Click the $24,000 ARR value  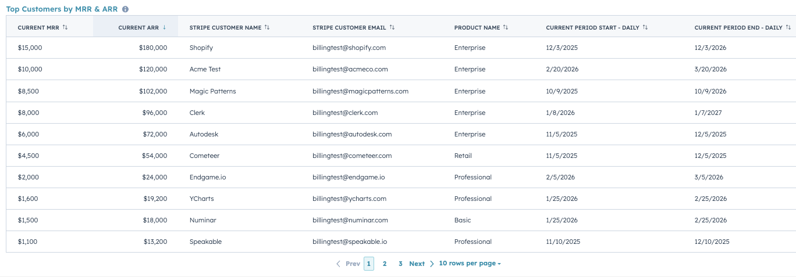tap(155, 177)
